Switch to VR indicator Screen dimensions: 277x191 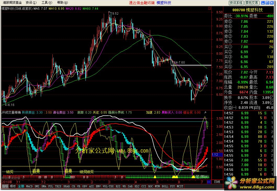click(x=79, y=186)
